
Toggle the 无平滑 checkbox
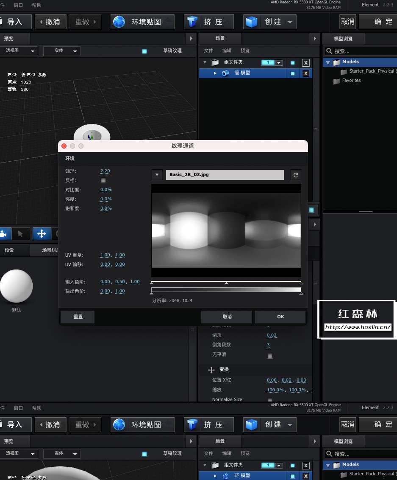point(270,356)
